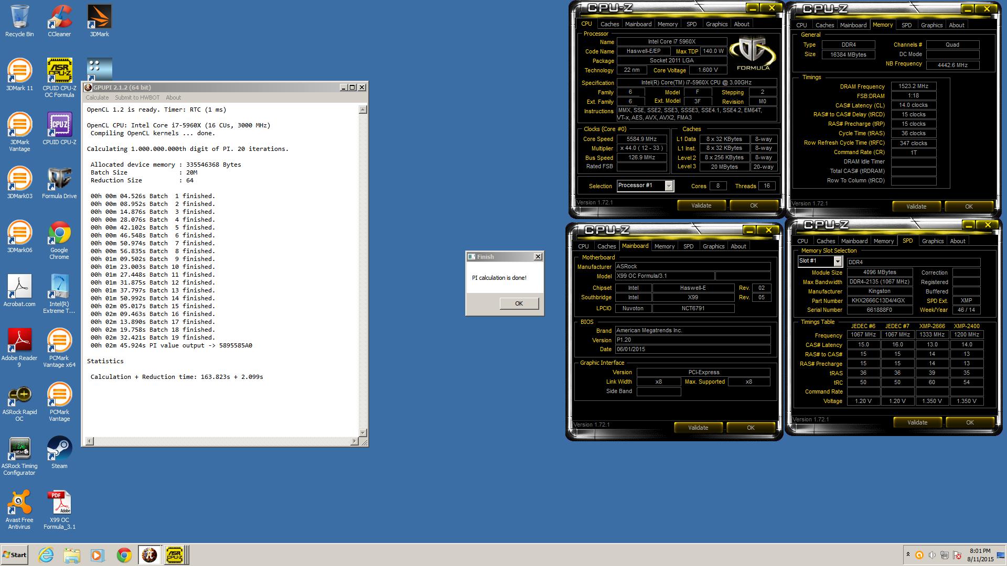This screenshot has width=1007, height=566.
Task: Open Internet Explorer from the taskbar
Action: click(x=46, y=554)
